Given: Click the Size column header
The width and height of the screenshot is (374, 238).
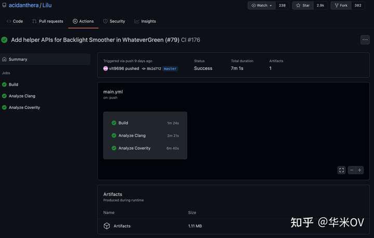Looking at the screenshot, I should point(192,213).
